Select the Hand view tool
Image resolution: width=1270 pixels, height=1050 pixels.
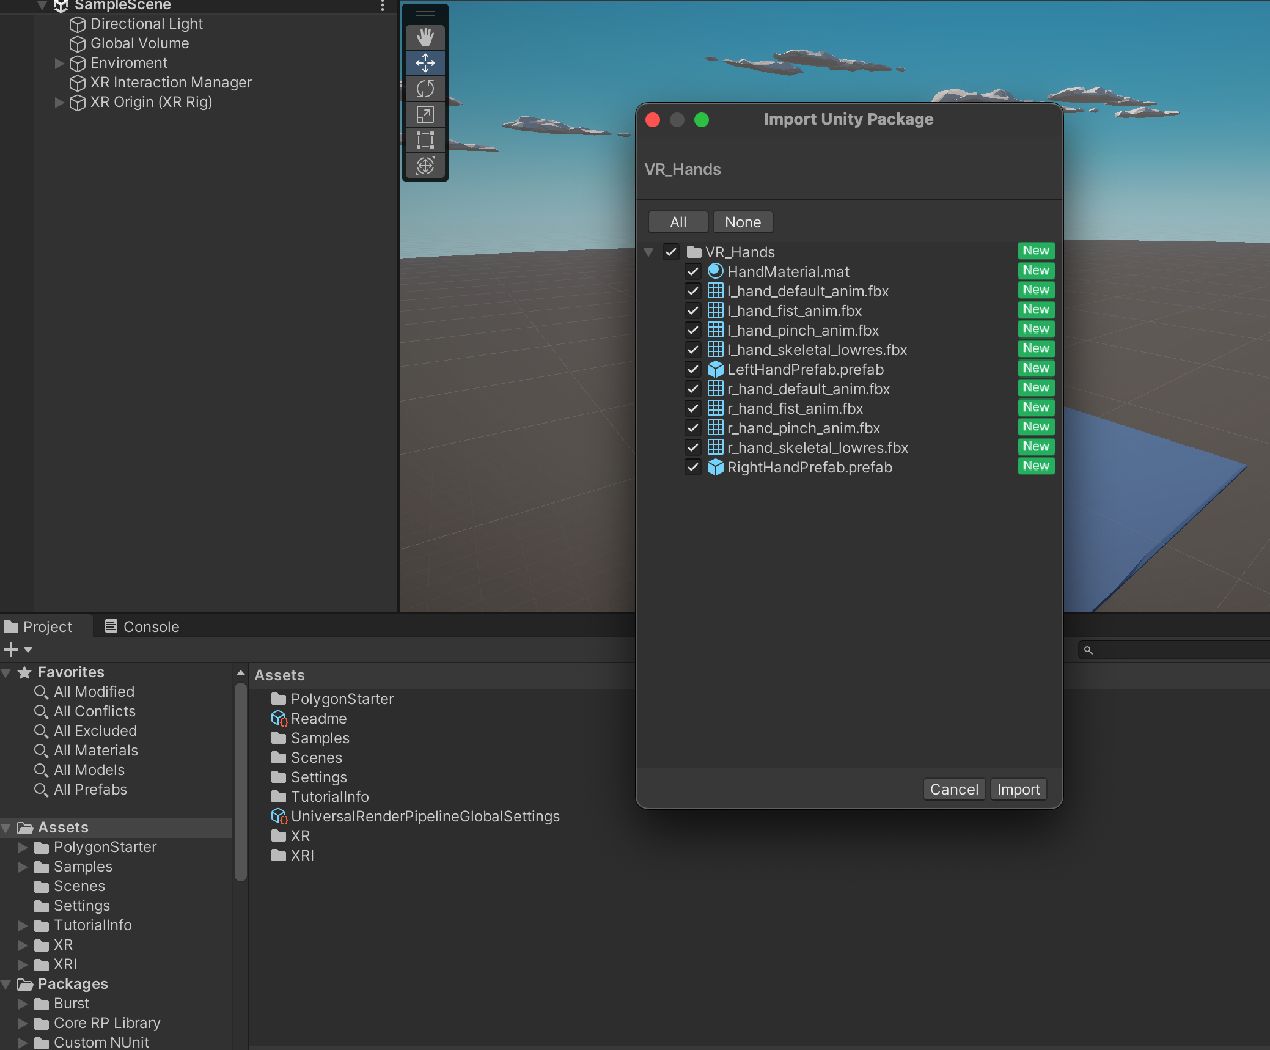click(x=425, y=37)
